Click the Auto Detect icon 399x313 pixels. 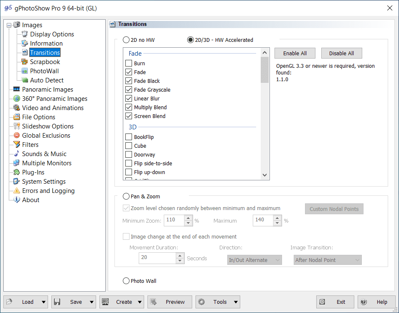25,80
